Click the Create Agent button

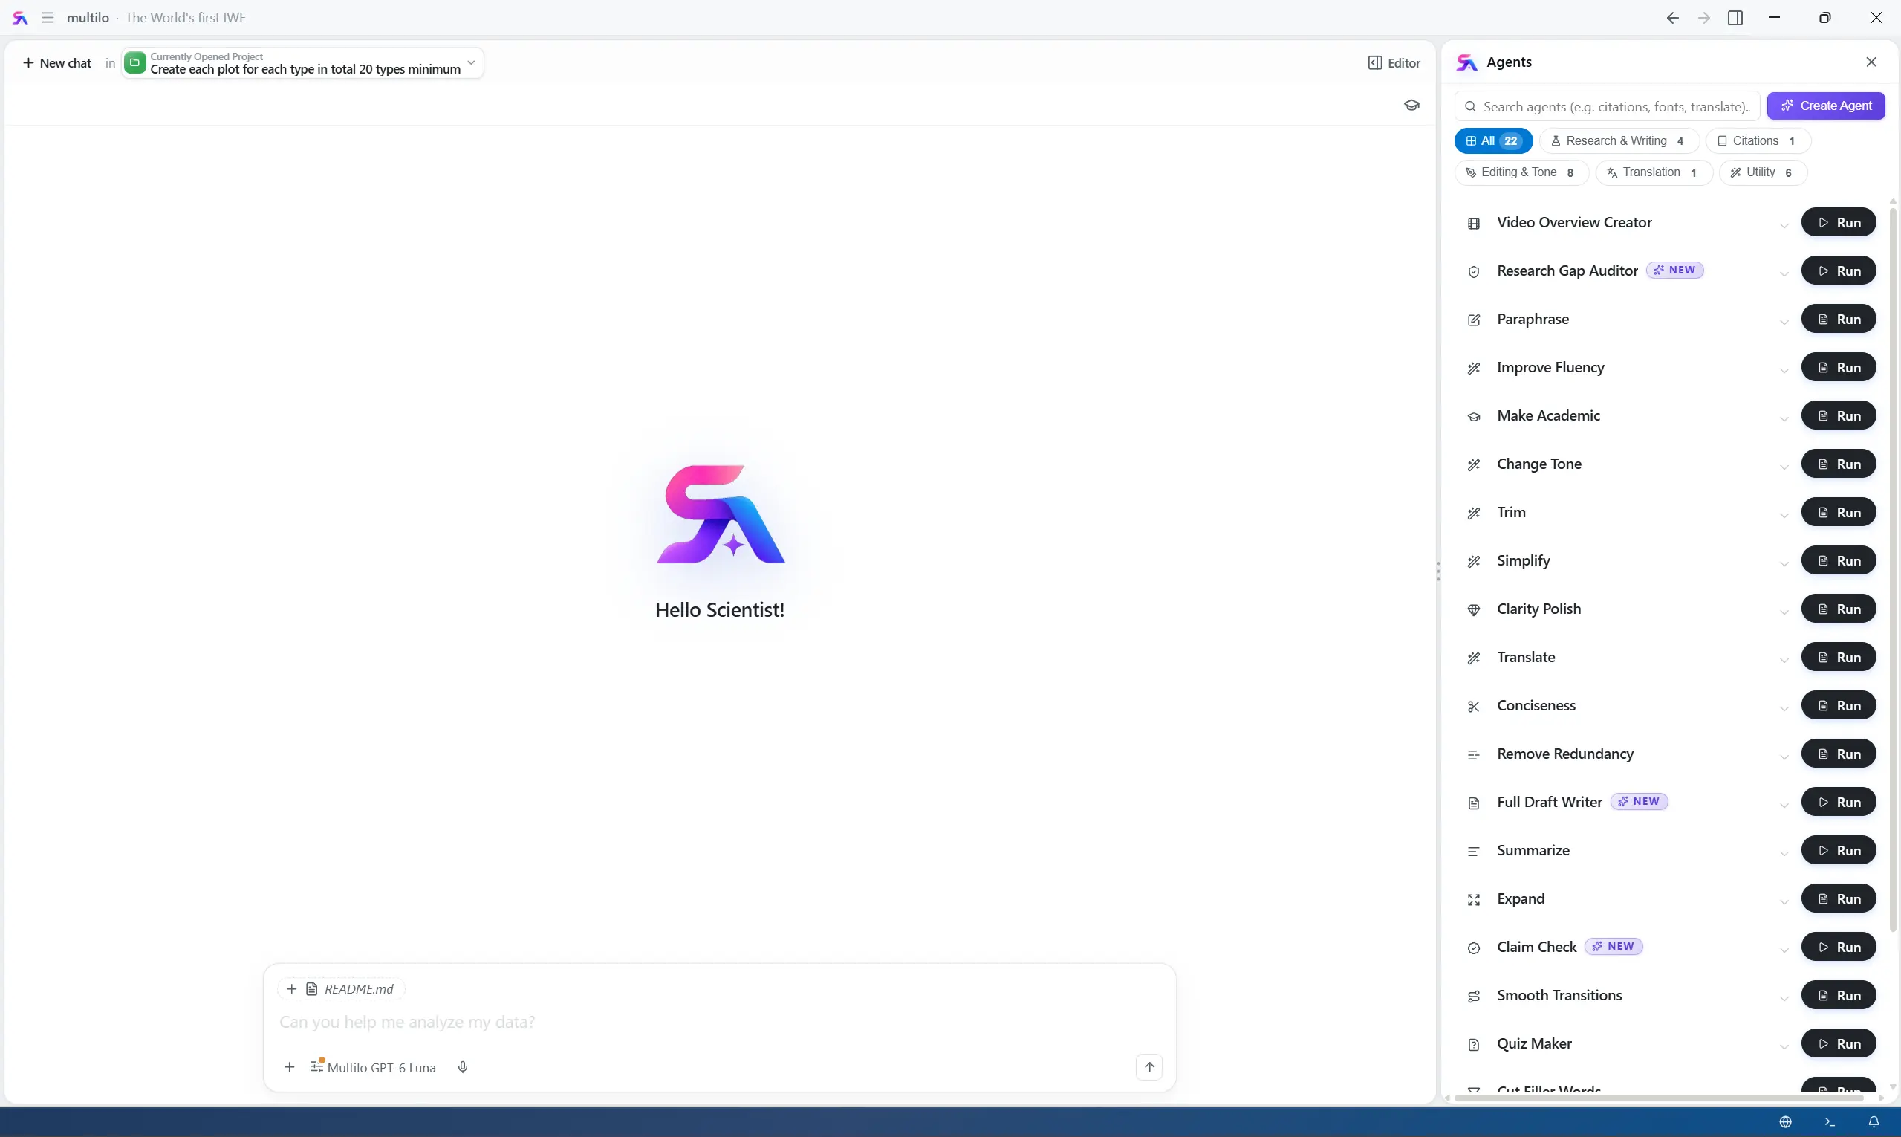1826,106
